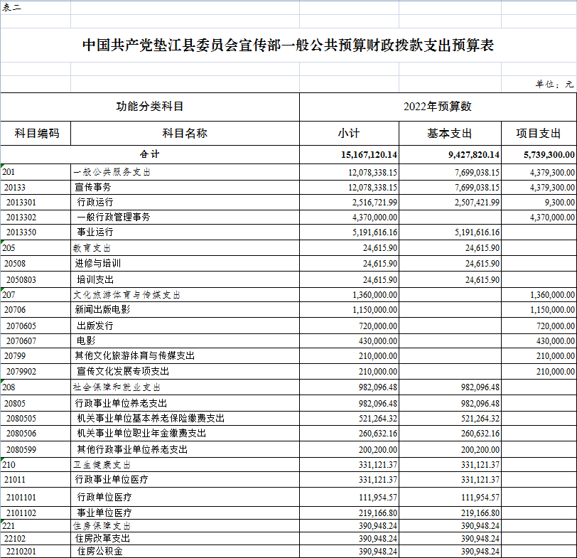The image size is (577, 558).
Task: Select the 小计 column header
Action: (x=349, y=133)
